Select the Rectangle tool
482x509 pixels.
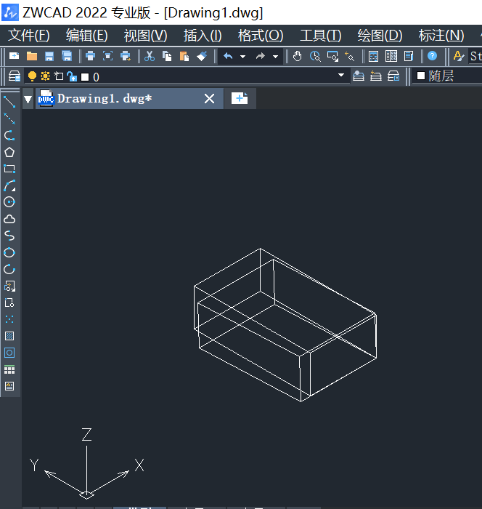[x=9, y=169]
